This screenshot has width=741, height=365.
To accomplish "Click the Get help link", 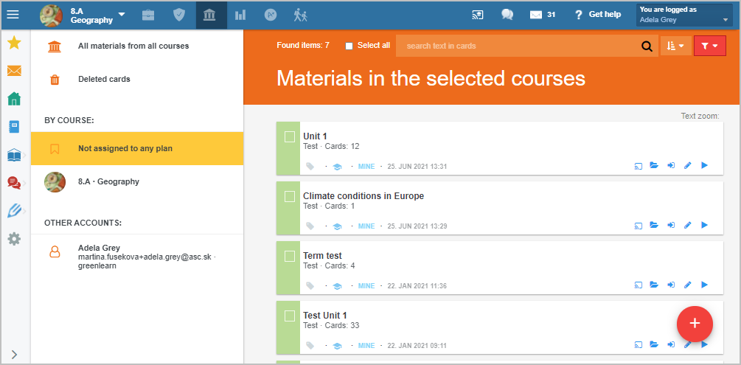I will point(597,15).
